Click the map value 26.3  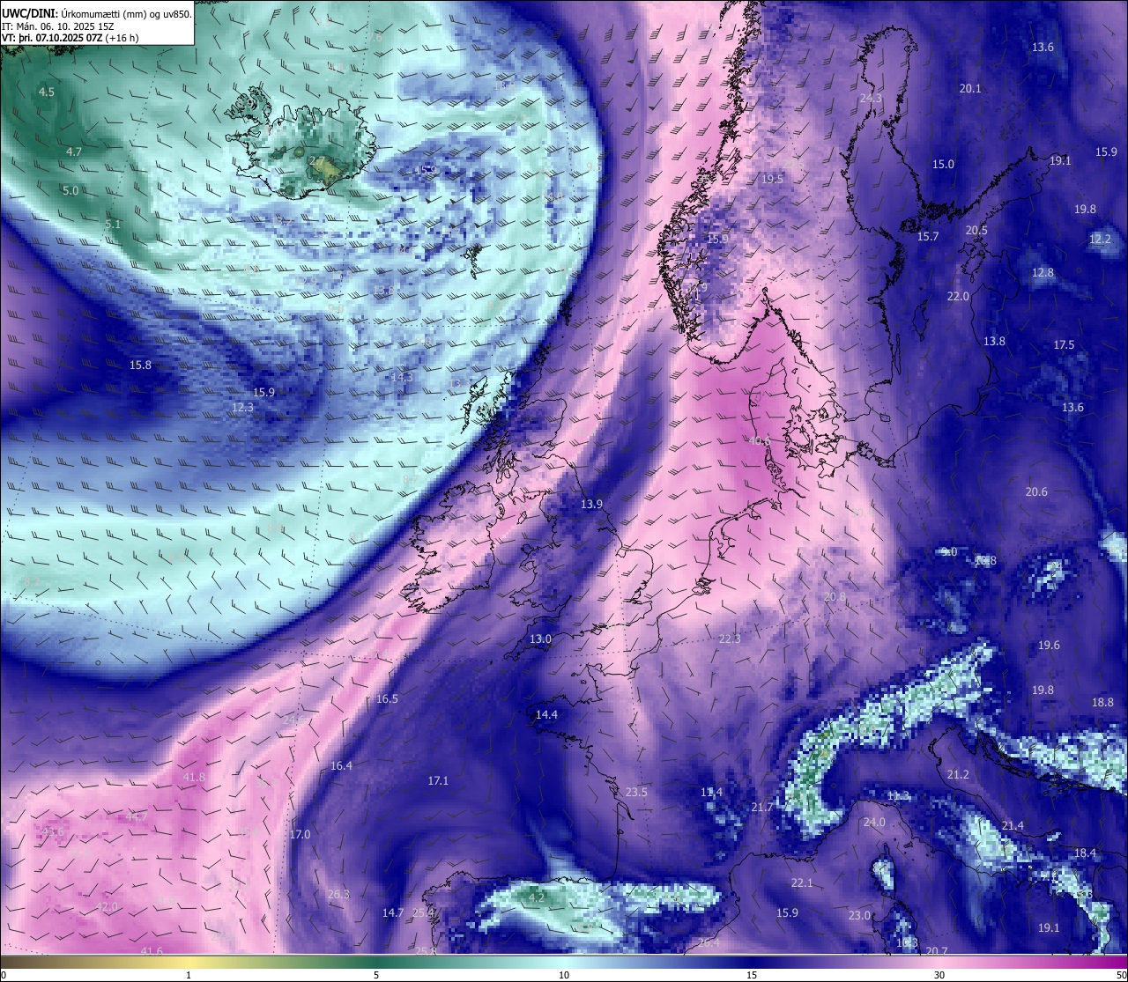tap(338, 894)
